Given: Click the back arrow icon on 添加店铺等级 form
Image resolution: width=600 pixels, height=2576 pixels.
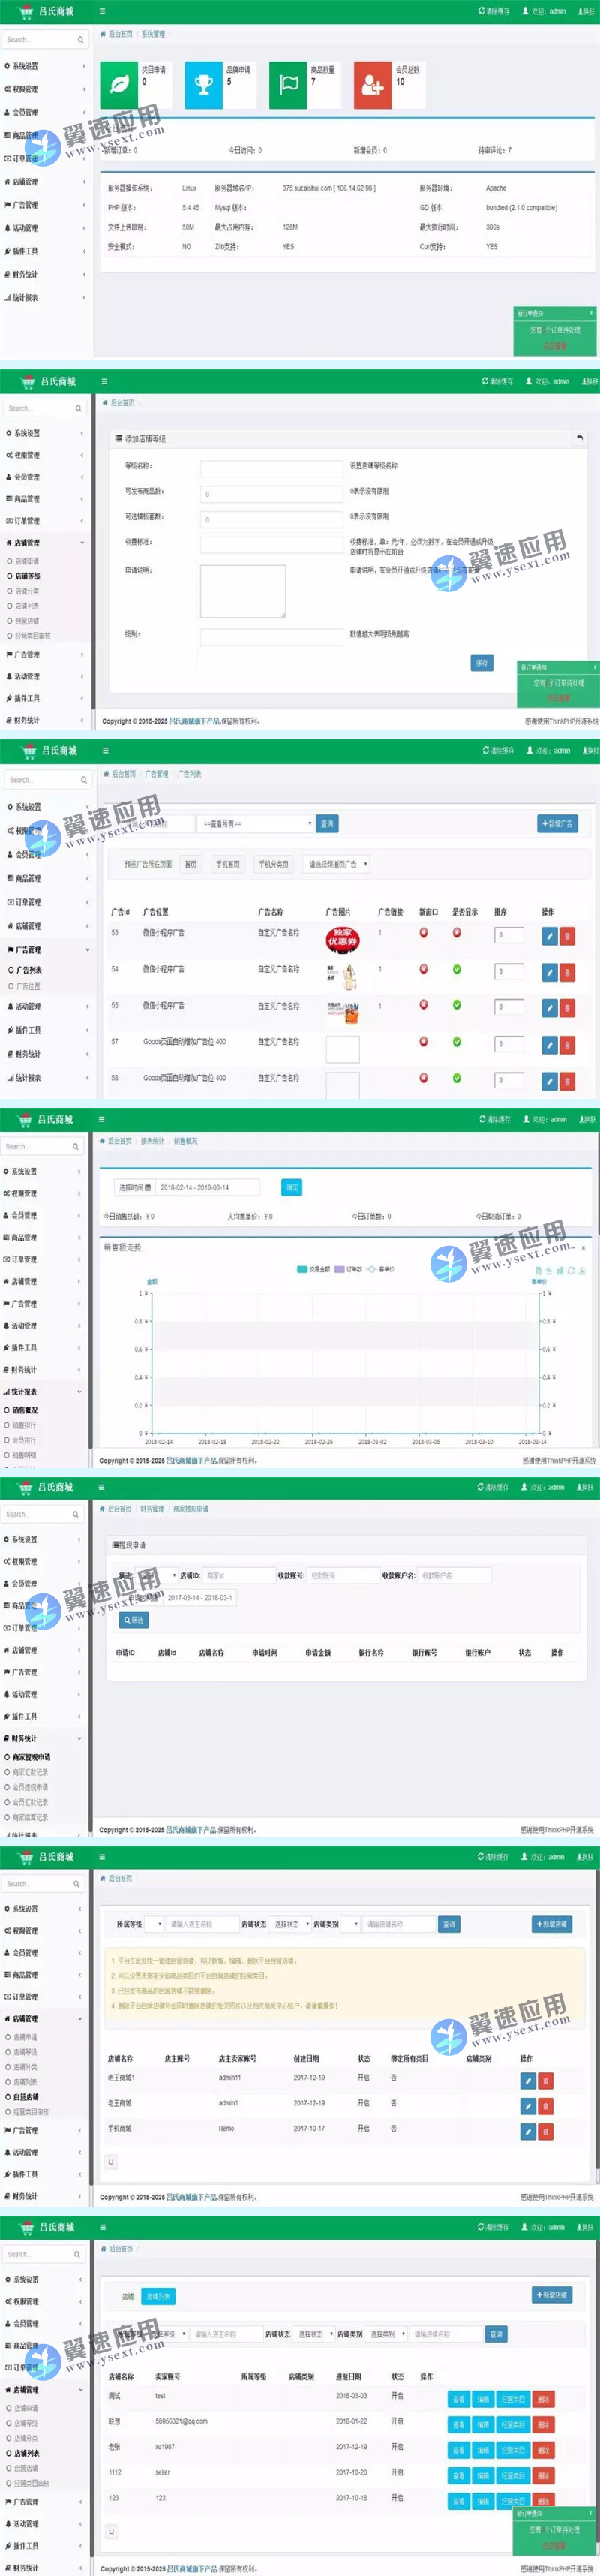Looking at the screenshot, I should 579,438.
